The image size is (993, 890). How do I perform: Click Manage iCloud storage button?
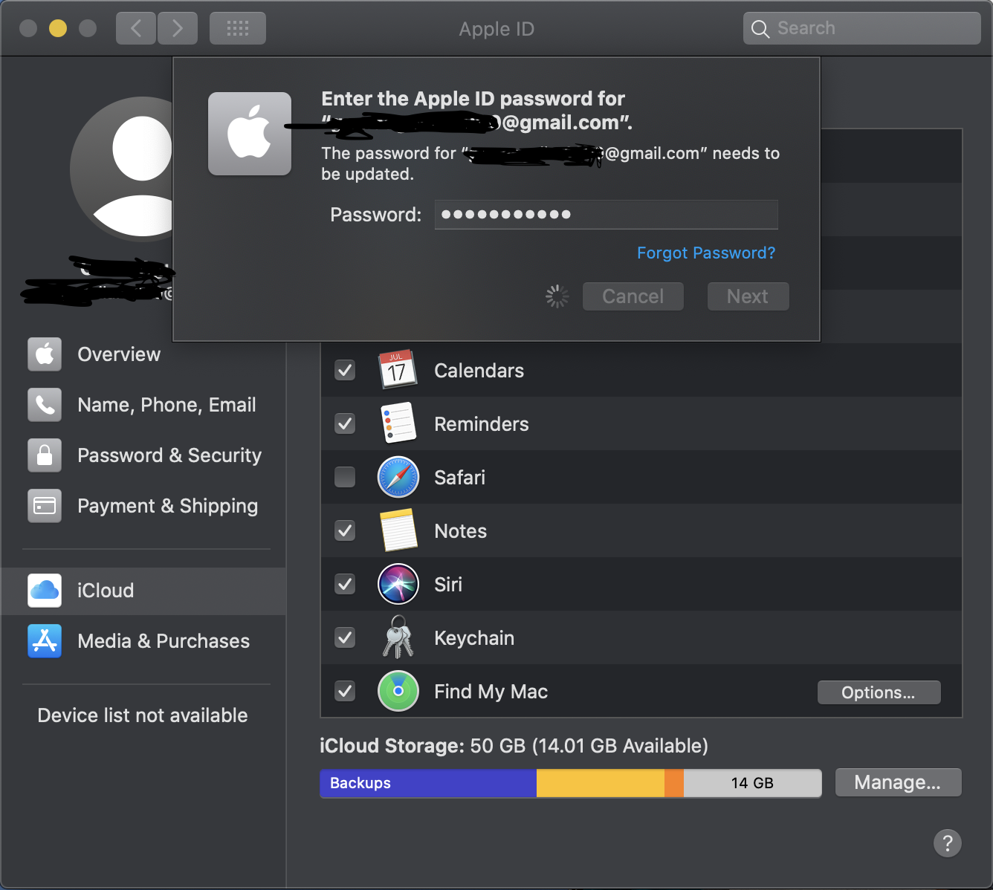[898, 782]
